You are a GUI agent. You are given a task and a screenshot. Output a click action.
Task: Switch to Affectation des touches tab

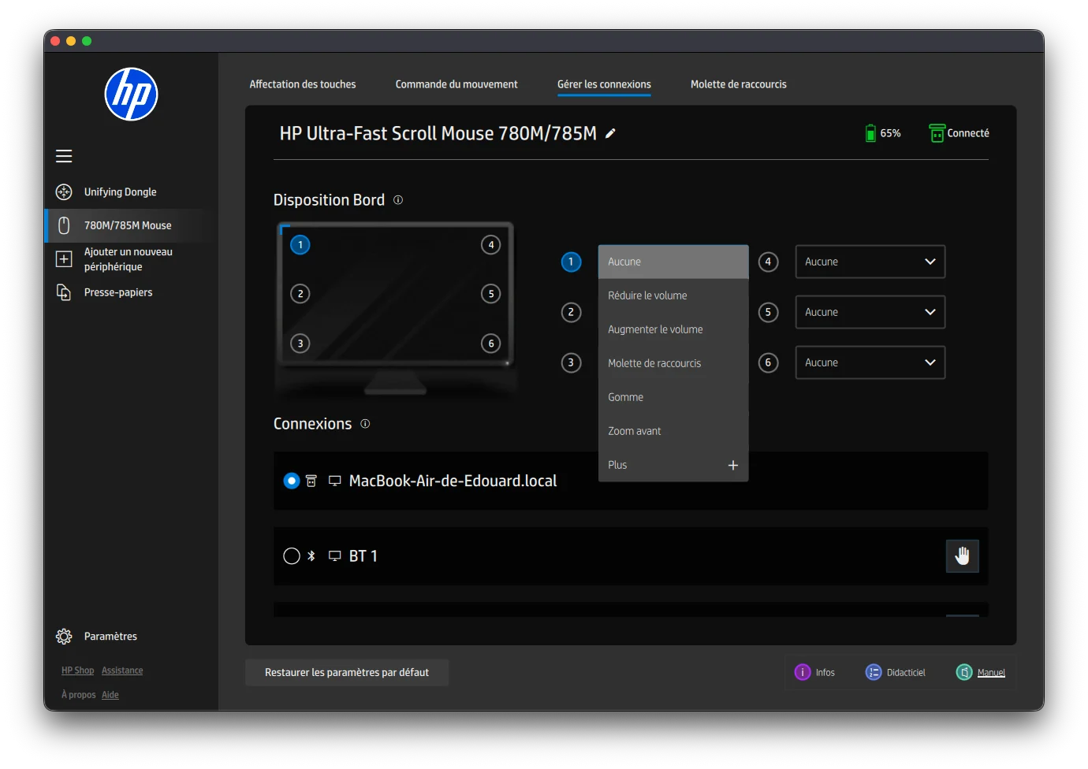[x=302, y=84]
